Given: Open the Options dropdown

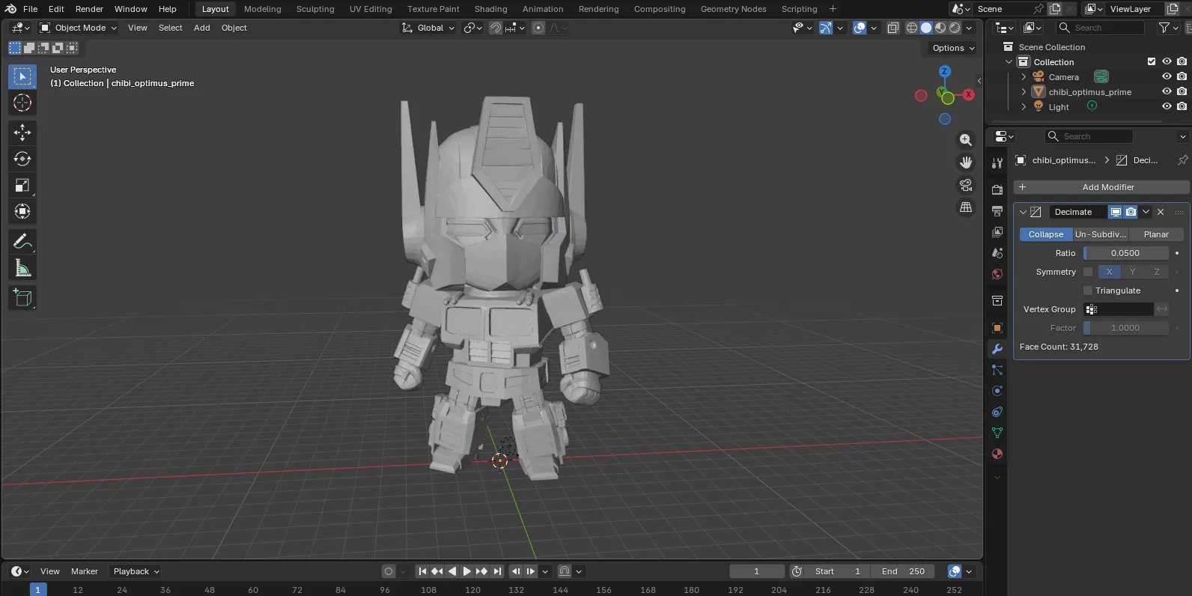Looking at the screenshot, I should point(954,48).
